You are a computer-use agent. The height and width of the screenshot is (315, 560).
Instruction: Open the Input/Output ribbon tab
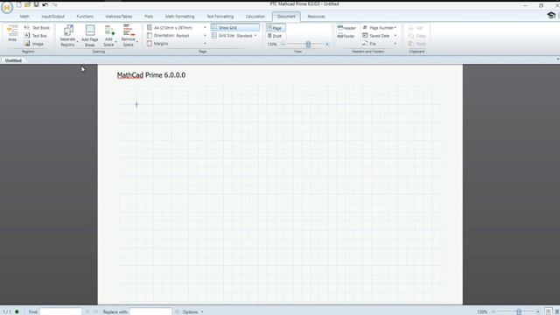click(52, 17)
